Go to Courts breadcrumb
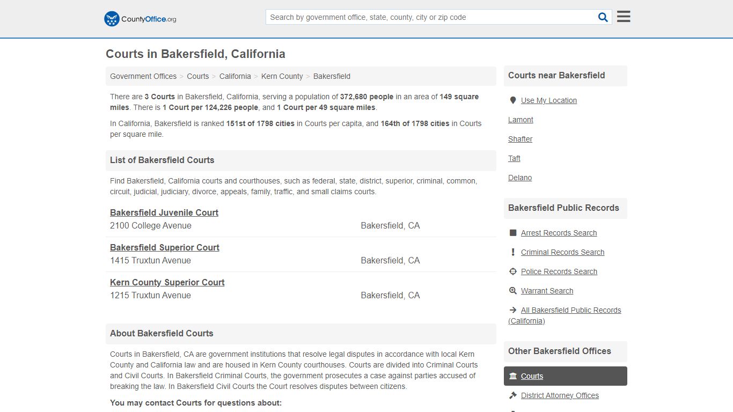This screenshot has height=412, width=733. tap(198, 76)
